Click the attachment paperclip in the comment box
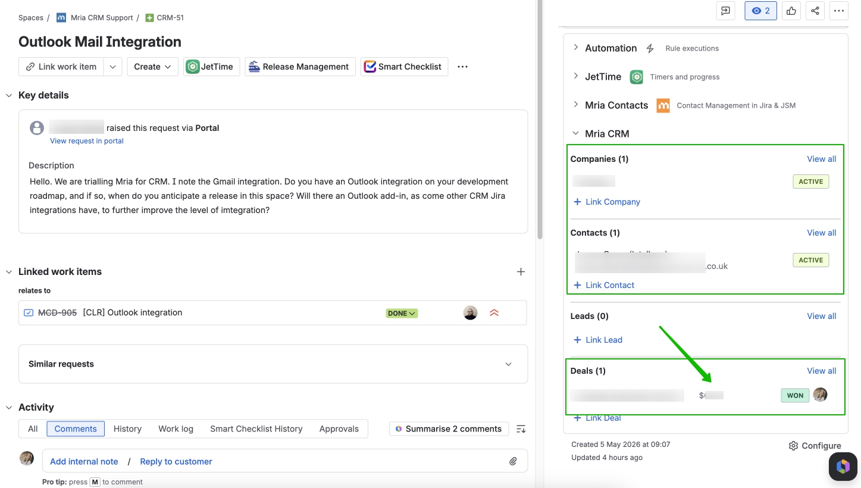This screenshot has height=488, width=861. tap(513, 461)
